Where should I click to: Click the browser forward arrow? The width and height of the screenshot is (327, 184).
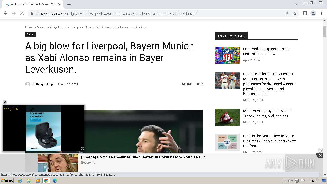click(14, 13)
